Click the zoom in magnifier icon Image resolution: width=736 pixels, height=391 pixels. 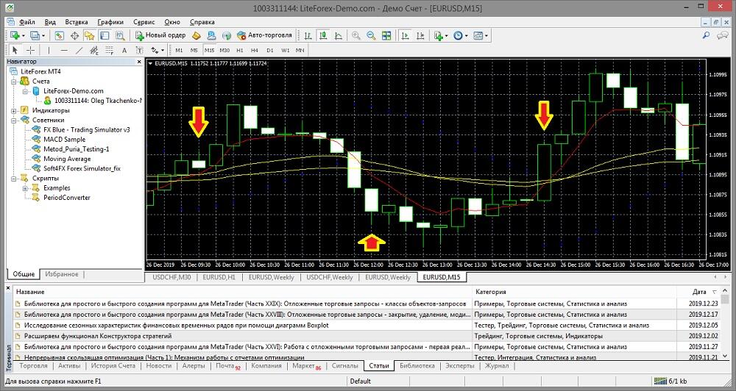(356, 35)
